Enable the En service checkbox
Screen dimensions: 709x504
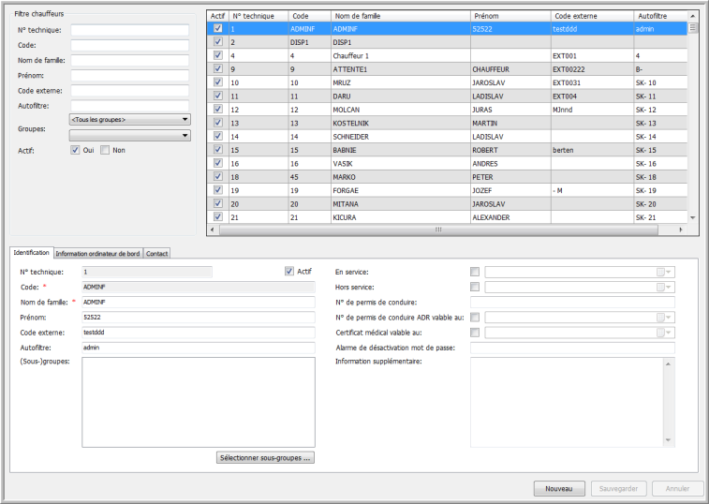click(475, 272)
